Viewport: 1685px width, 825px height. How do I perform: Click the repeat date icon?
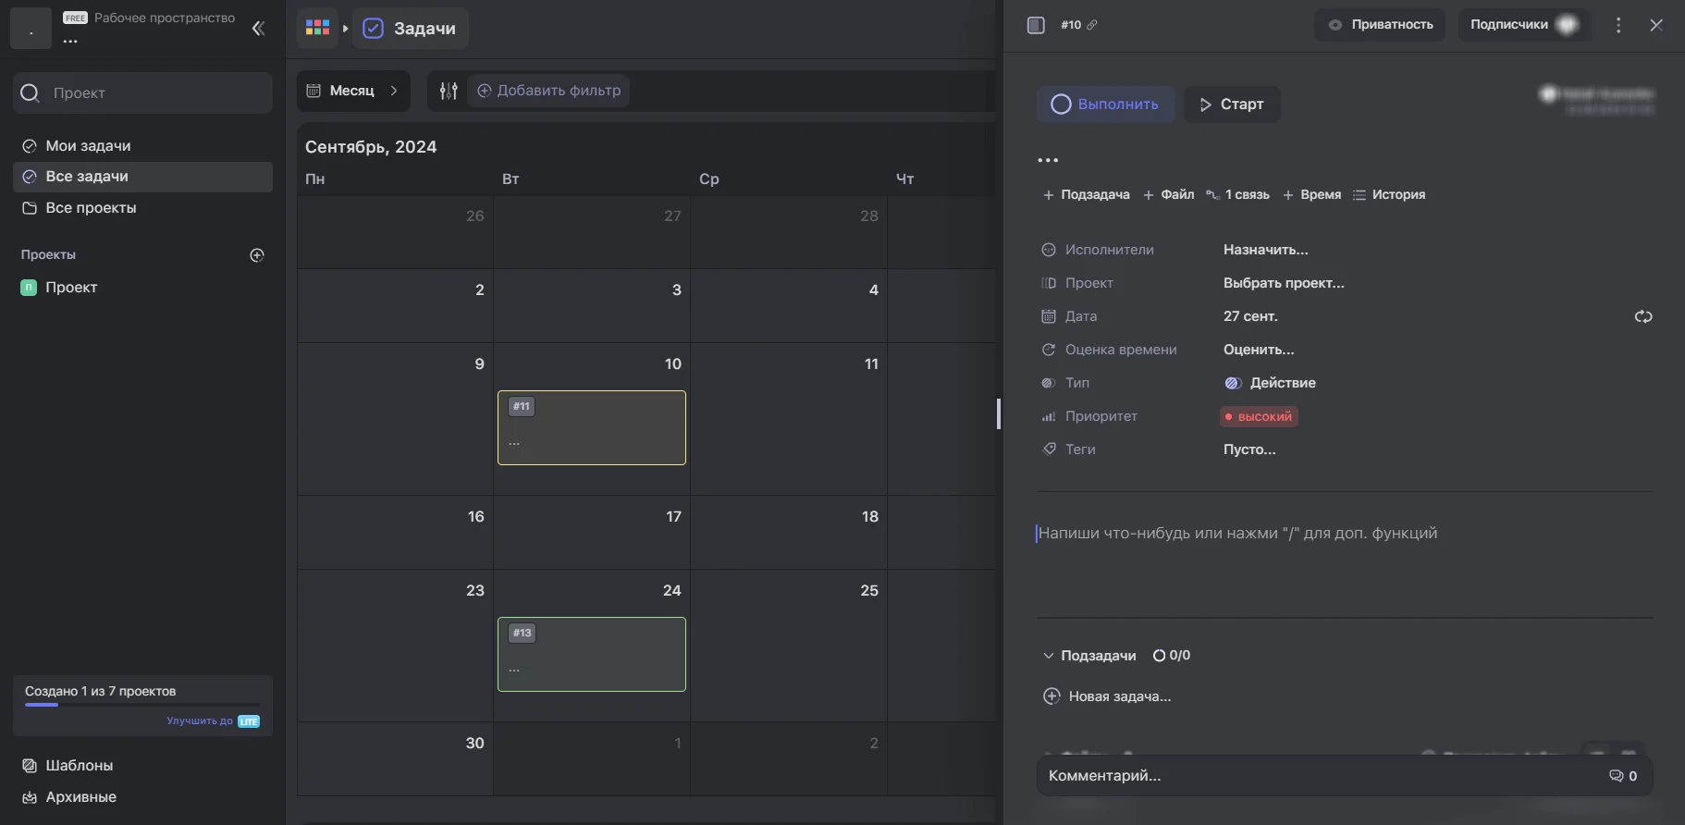tap(1642, 316)
